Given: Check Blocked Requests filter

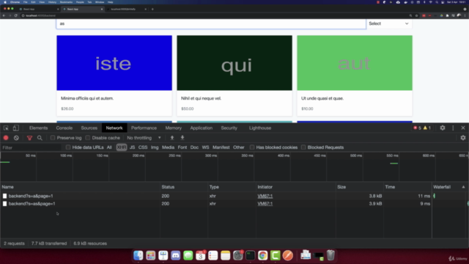Looking at the screenshot, I should (x=303, y=147).
